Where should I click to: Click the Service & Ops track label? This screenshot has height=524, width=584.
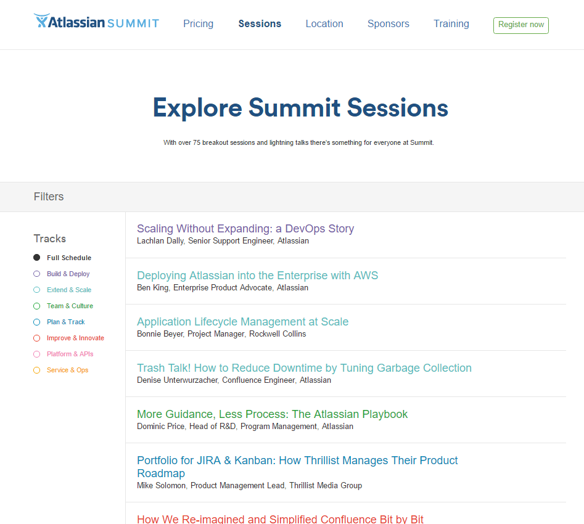pos(67,370)
